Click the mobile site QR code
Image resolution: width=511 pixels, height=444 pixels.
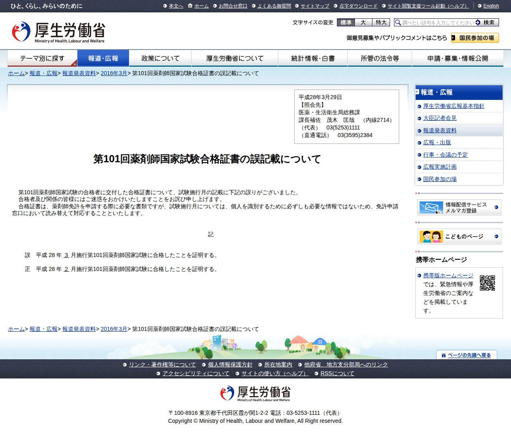(x=487, y=283)
